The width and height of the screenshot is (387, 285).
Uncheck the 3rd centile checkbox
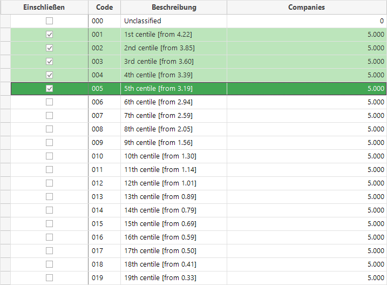tap(49, 61)
